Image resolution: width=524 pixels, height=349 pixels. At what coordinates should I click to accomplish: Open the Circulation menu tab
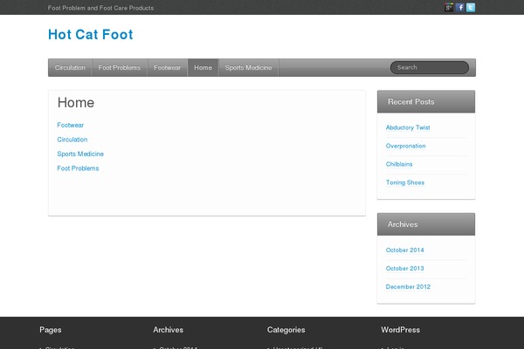pos(70,67)
